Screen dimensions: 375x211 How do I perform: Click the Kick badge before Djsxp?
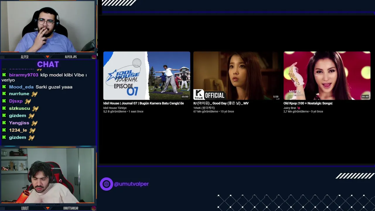click(x=4, y=101)
